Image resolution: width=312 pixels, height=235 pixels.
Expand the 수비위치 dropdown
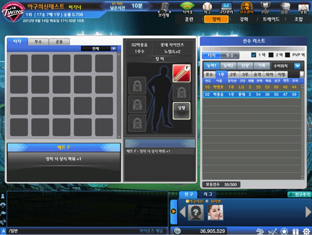tap(297, 66)
